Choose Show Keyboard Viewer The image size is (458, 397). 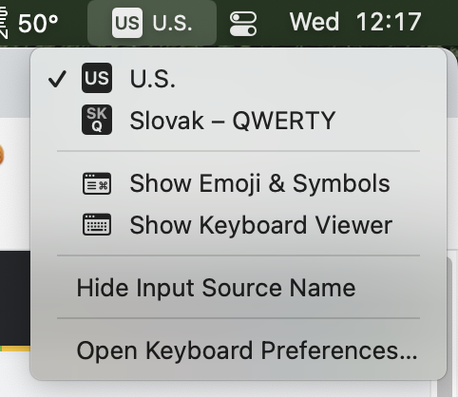[261, 225]
